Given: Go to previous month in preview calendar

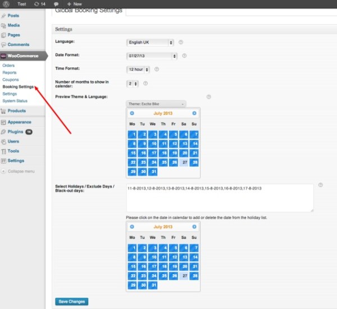Looking at the screenshot, I should (x=132, y=113).
